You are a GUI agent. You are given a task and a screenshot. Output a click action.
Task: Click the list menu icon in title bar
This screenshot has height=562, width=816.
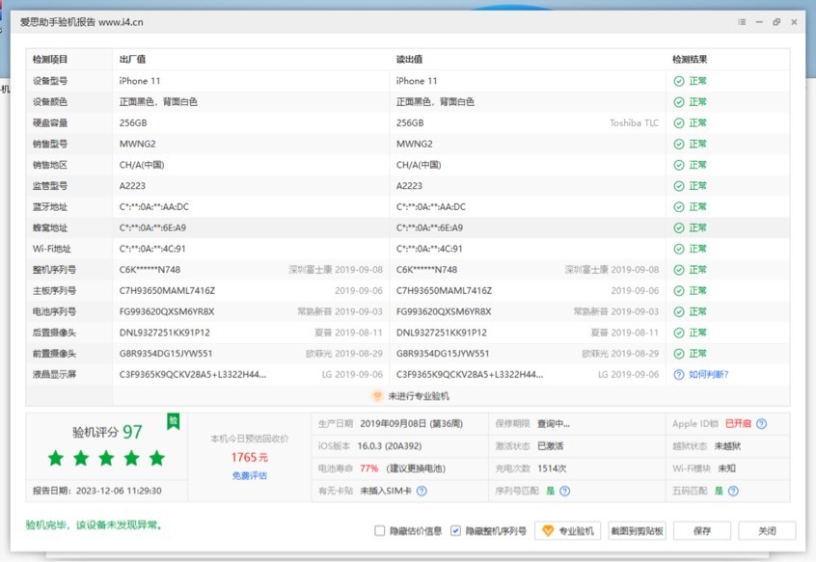point(742,22)
